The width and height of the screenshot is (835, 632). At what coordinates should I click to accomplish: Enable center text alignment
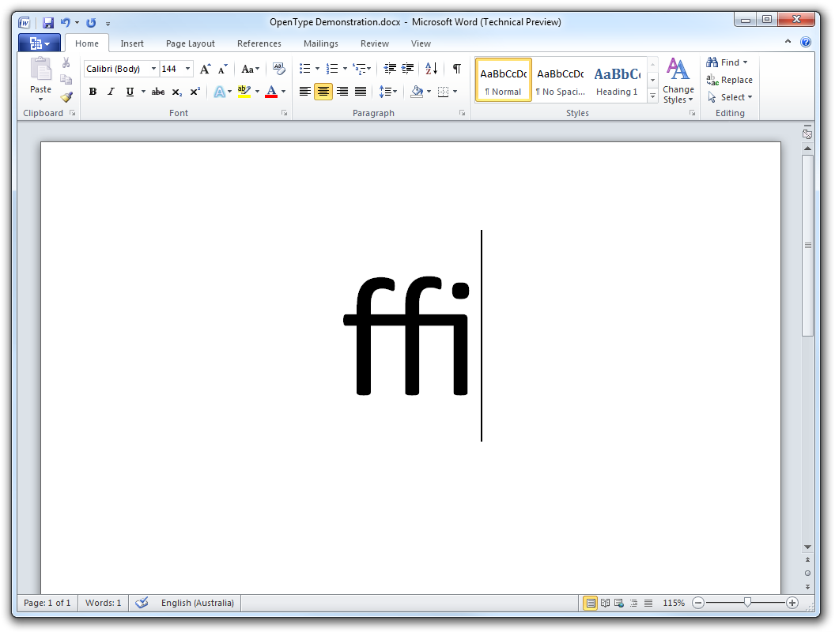point(323,91)
